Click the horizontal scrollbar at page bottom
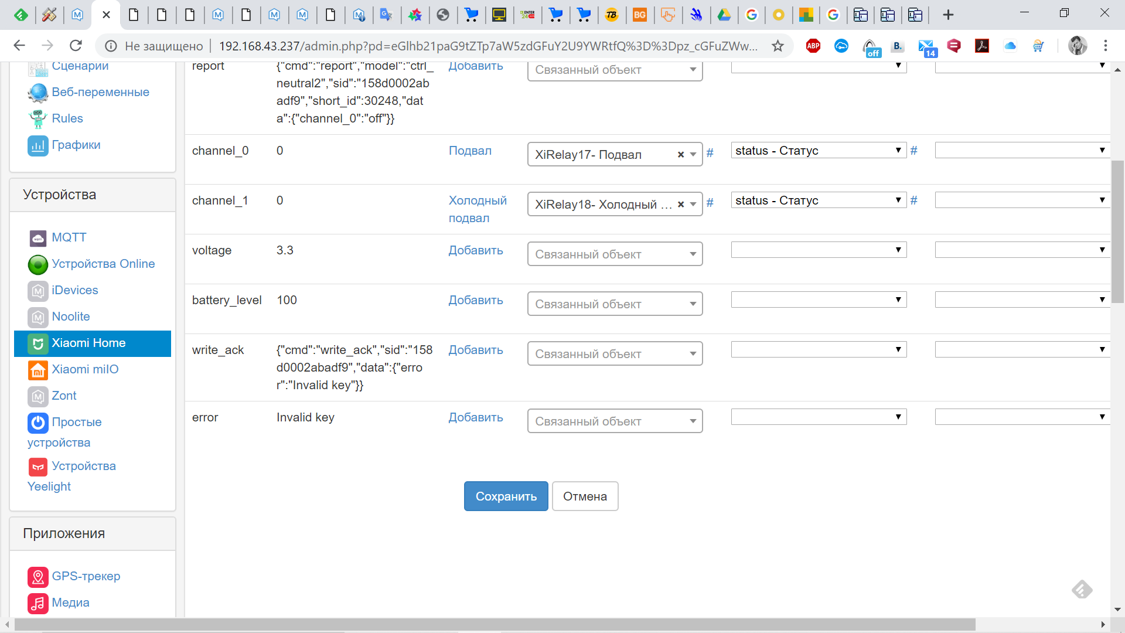The height and width of the screenshot is (633, 1125). point(495,625)
